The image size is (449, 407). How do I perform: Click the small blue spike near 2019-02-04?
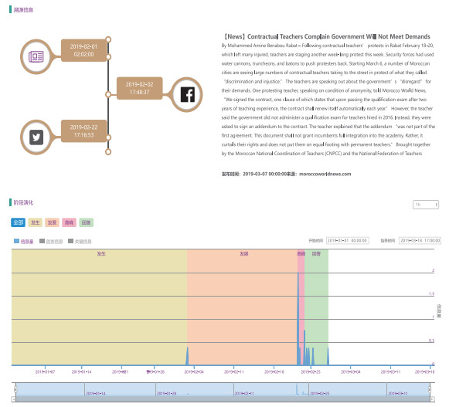tap(188, 356)
